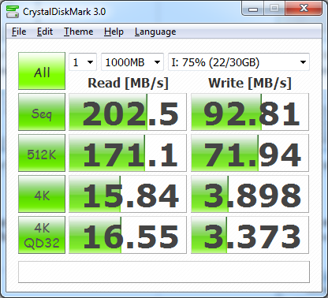The height and width of the screenshot is (298, 328).
Task: Expand the test run count dropdown
Action: click(83, 62)
